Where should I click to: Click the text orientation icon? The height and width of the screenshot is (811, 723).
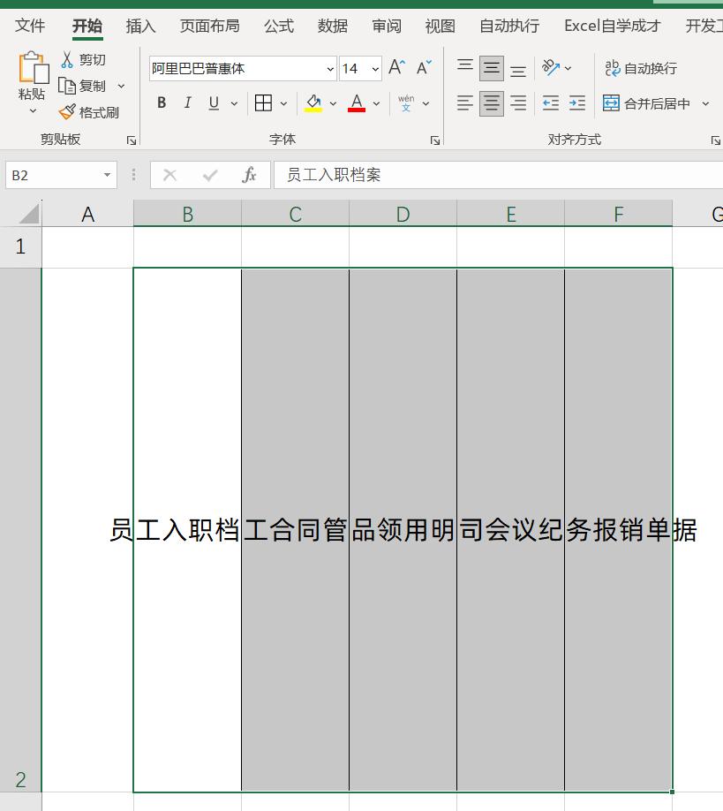pyautogui.click(x=550, y=67)
